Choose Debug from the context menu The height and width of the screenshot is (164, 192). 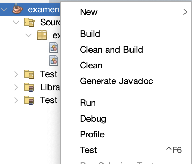[126, 119]
